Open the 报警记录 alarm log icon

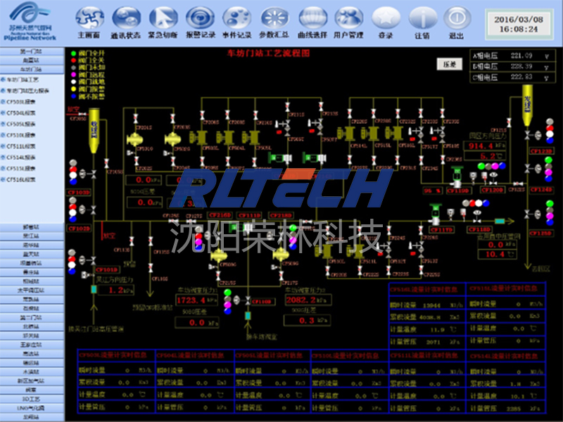point(200,18)
